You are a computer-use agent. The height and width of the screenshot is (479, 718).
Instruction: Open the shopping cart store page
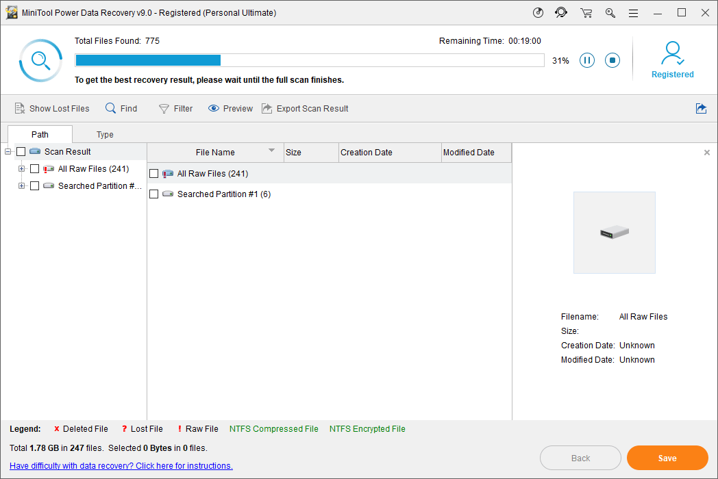coord(586,12)
